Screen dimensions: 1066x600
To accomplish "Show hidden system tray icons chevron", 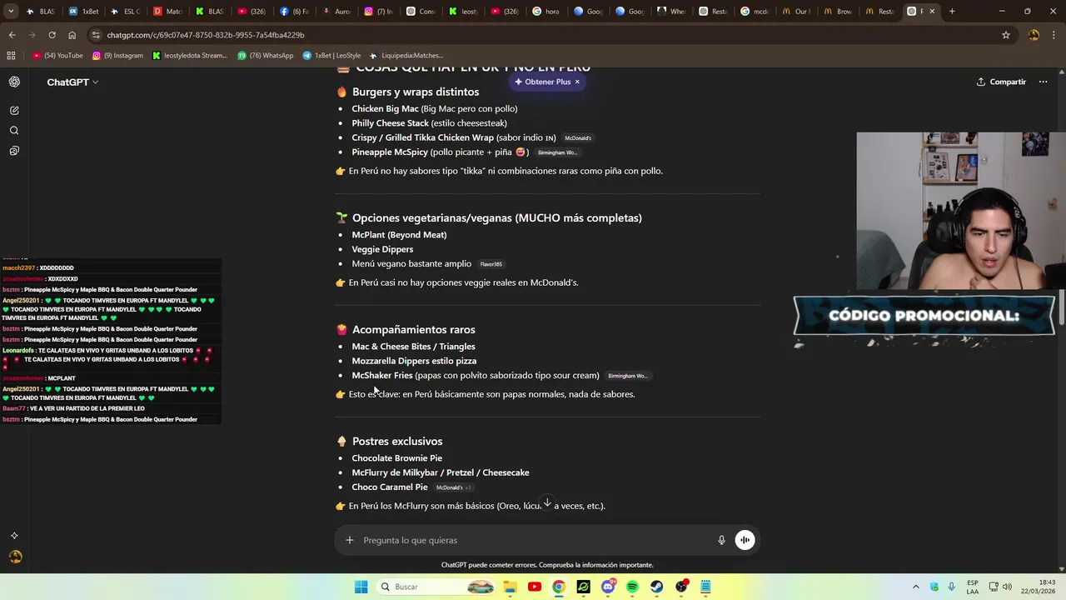I will [x=915, y=587].
